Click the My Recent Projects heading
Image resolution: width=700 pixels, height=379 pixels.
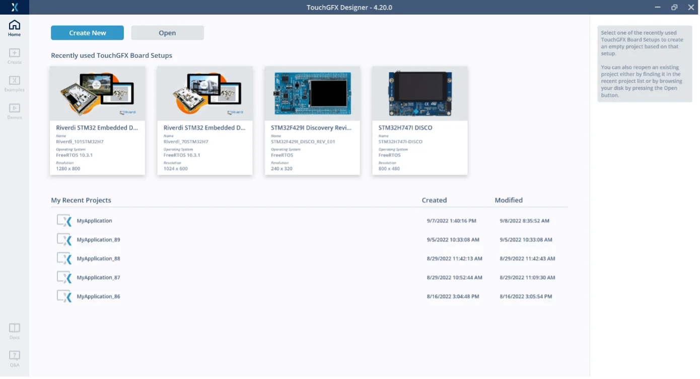[x=81, y=200]
